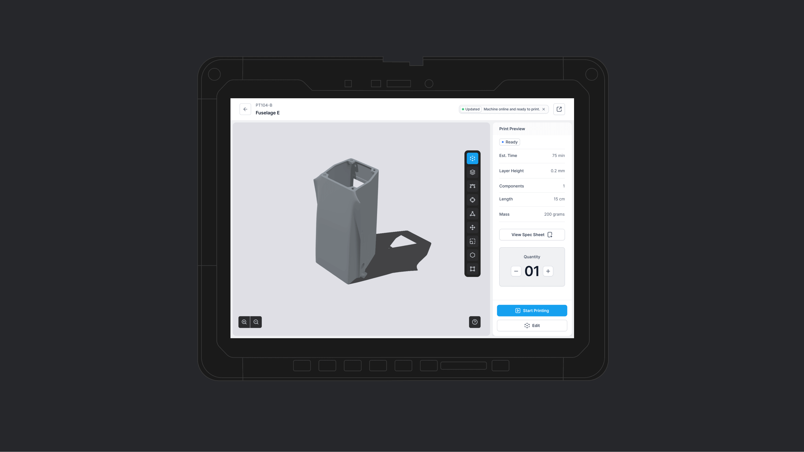Decrease quantity with minus button
This screenshot has width=804, height=452.
(x=516, y=271)
